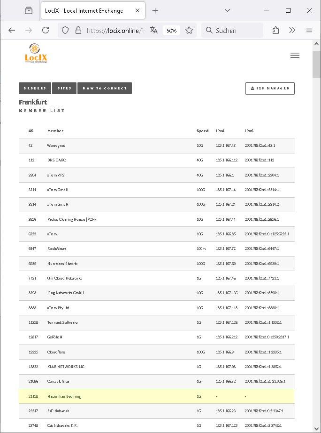Select the Woodynet member row
The width and height of the screenshot is (321, 433).
tap(157, 145)
